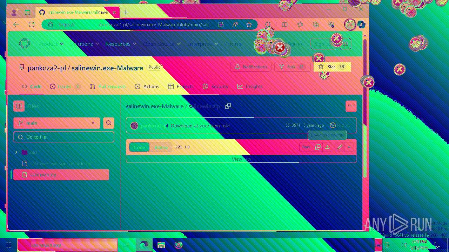The height and width of the screenshot is (252, 449).
Task: Expand the Enterprise menu
Action: pos(202,44)
